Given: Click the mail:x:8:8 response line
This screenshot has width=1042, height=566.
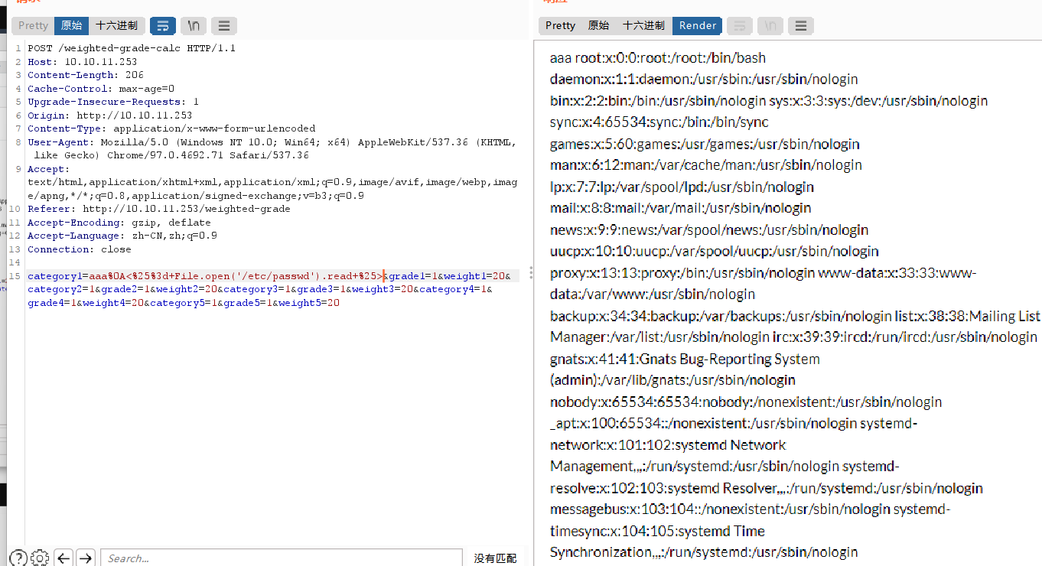Looking at the screenshot, I should [681, 208].
